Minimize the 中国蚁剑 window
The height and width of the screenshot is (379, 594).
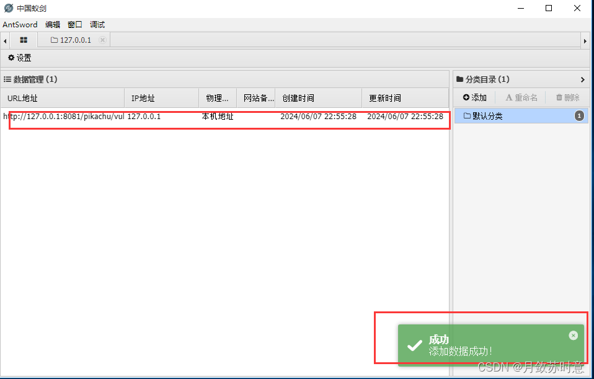(x=521, y=8)
